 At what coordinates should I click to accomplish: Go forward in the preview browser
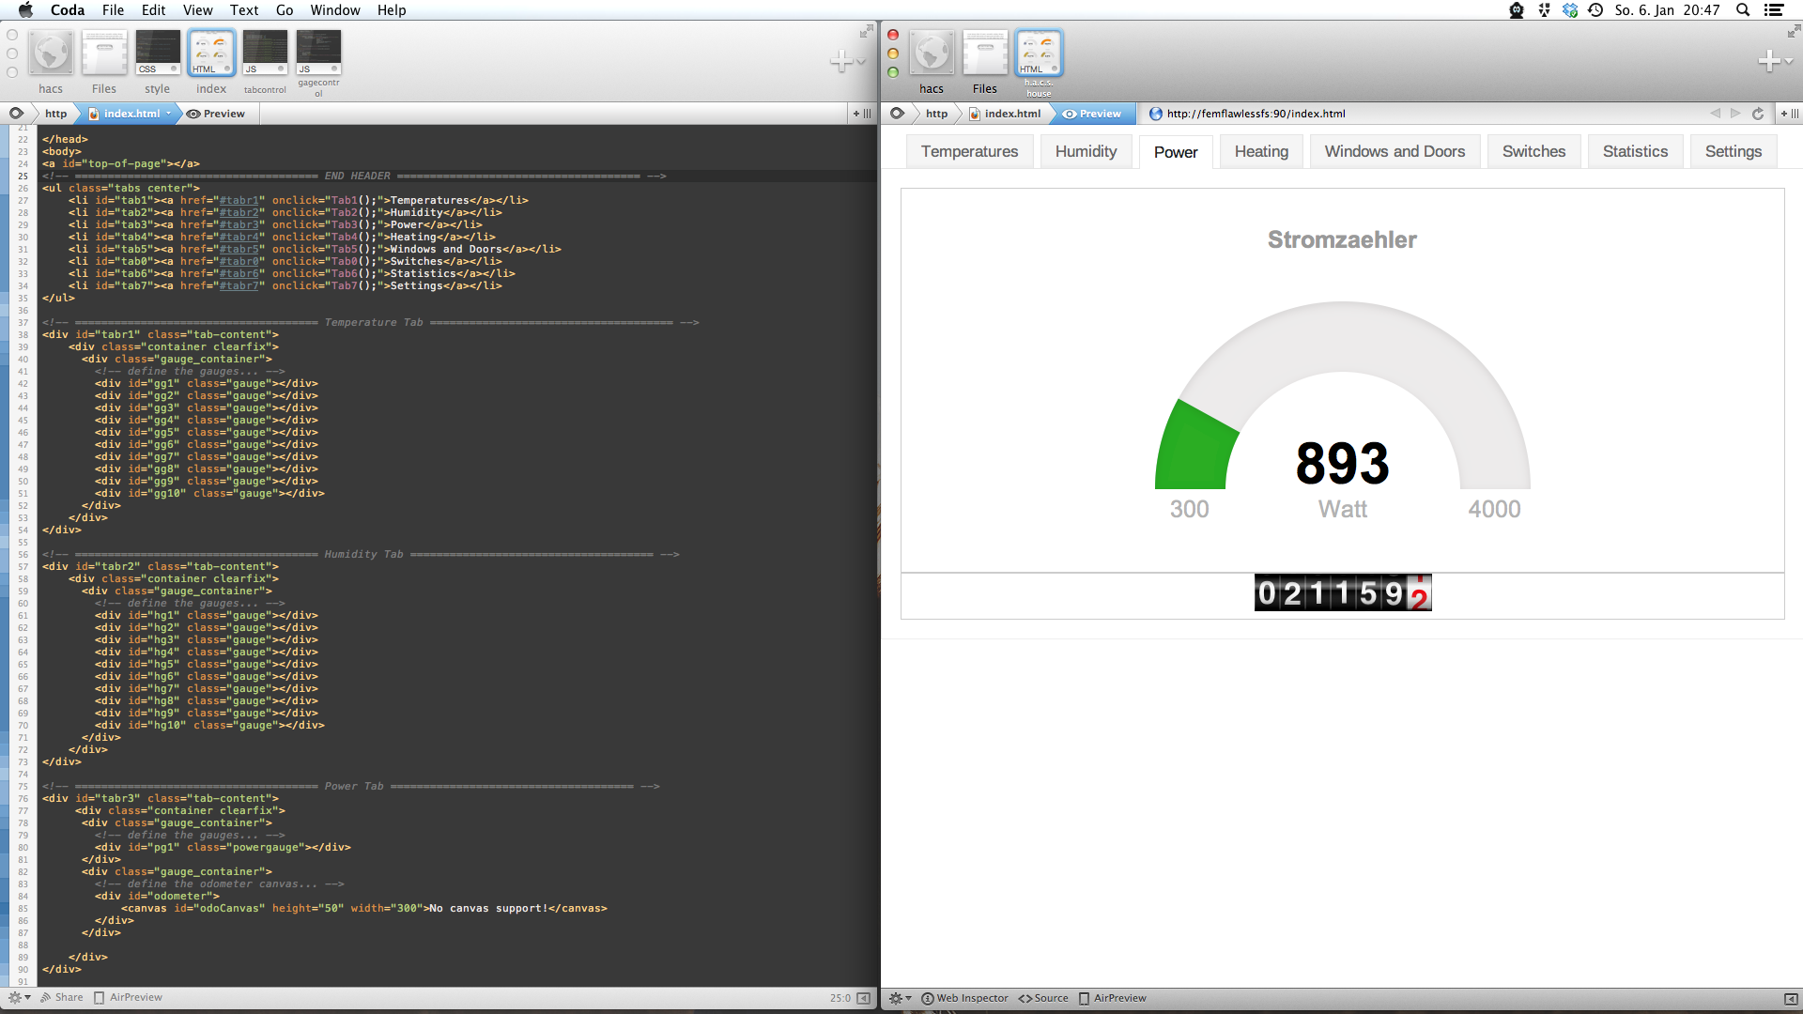(1735, 114)
